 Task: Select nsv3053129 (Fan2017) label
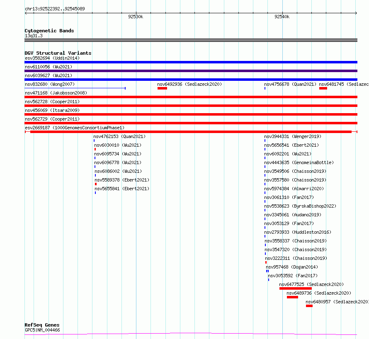point(289,223)
